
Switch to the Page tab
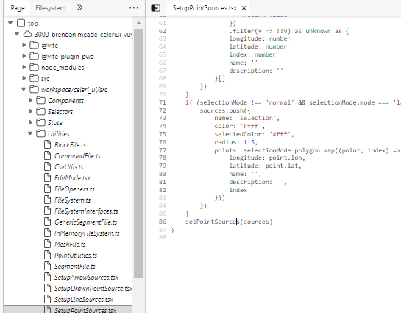tap(18, 8)
